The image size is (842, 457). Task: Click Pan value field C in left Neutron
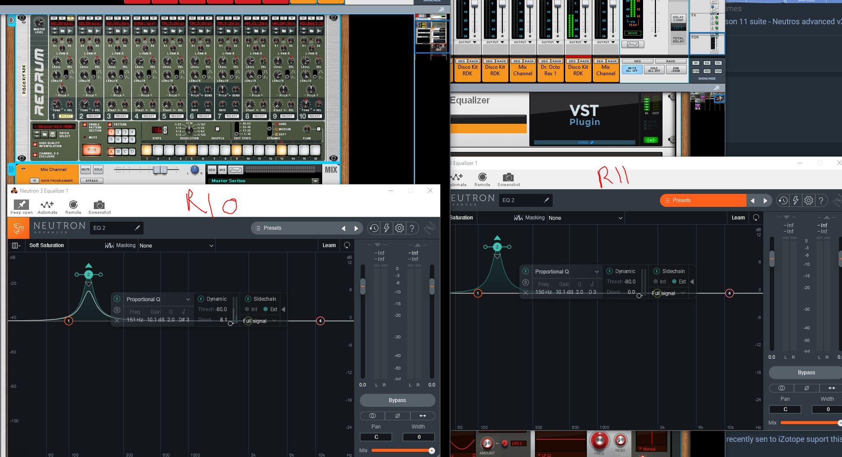[376, 437]
